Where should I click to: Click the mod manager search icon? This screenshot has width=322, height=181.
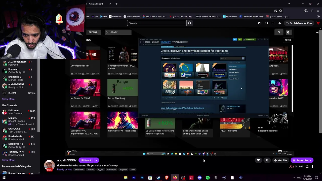[279, 32]
